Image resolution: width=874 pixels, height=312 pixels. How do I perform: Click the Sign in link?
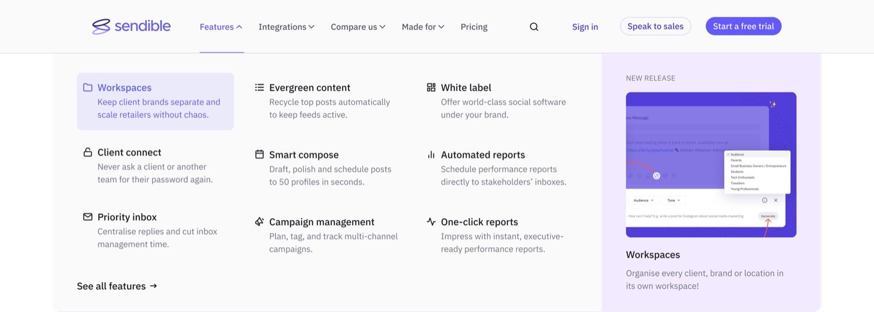(585, 27)
